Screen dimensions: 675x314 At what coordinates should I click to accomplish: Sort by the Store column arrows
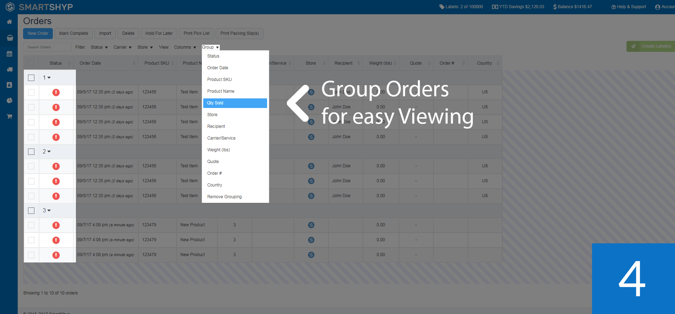click(x=324, y=63)
